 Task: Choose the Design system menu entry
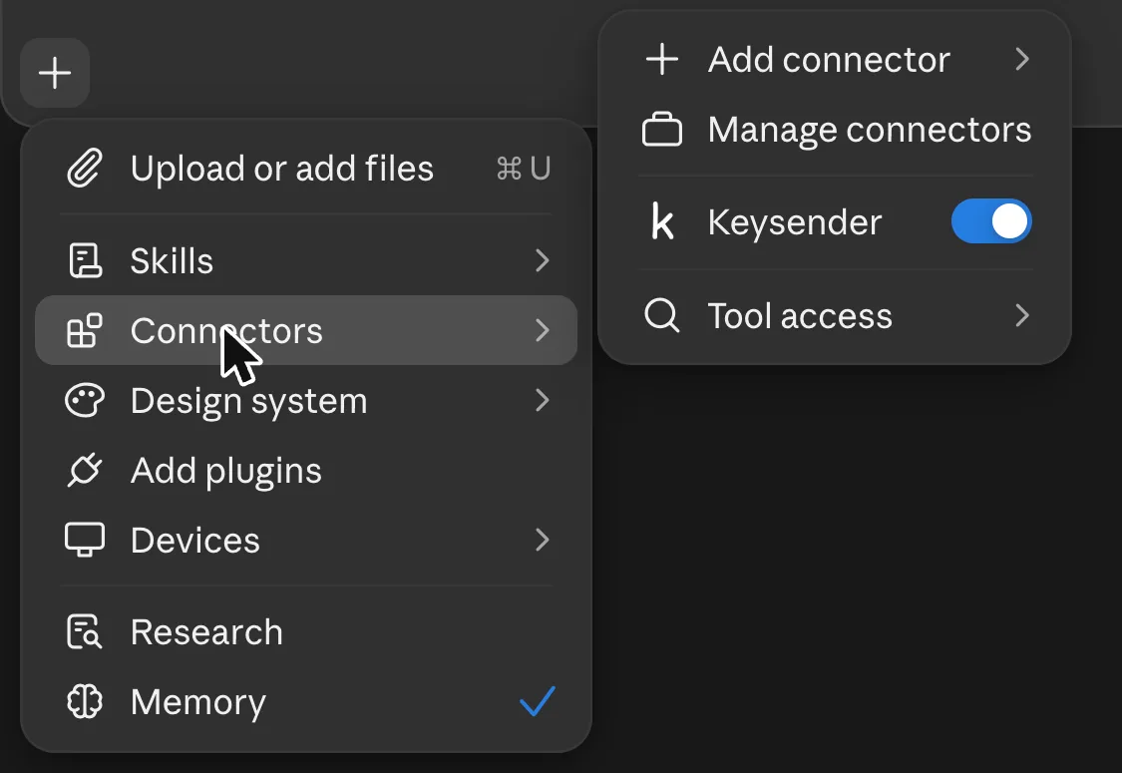(x=306, y=400)
